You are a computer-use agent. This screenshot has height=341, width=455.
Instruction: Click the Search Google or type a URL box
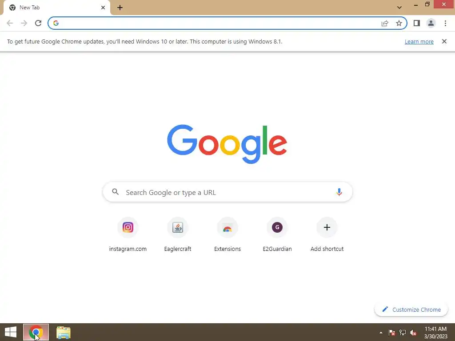[x=228, y=192]
